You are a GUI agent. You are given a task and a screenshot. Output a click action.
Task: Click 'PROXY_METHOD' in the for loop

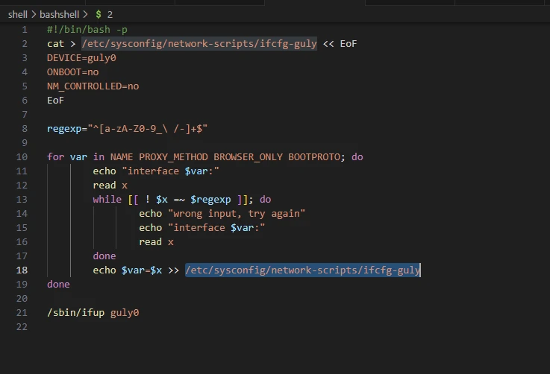[173, 157]
